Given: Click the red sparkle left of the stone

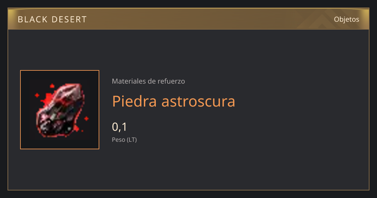Looking at the screenshot, I should tap(37, 95).
